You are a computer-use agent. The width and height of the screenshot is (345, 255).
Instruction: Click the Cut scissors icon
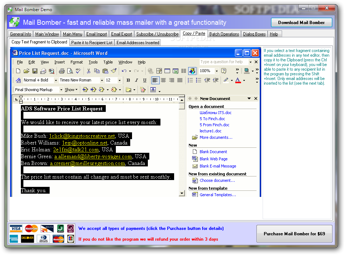click(88, 71)
